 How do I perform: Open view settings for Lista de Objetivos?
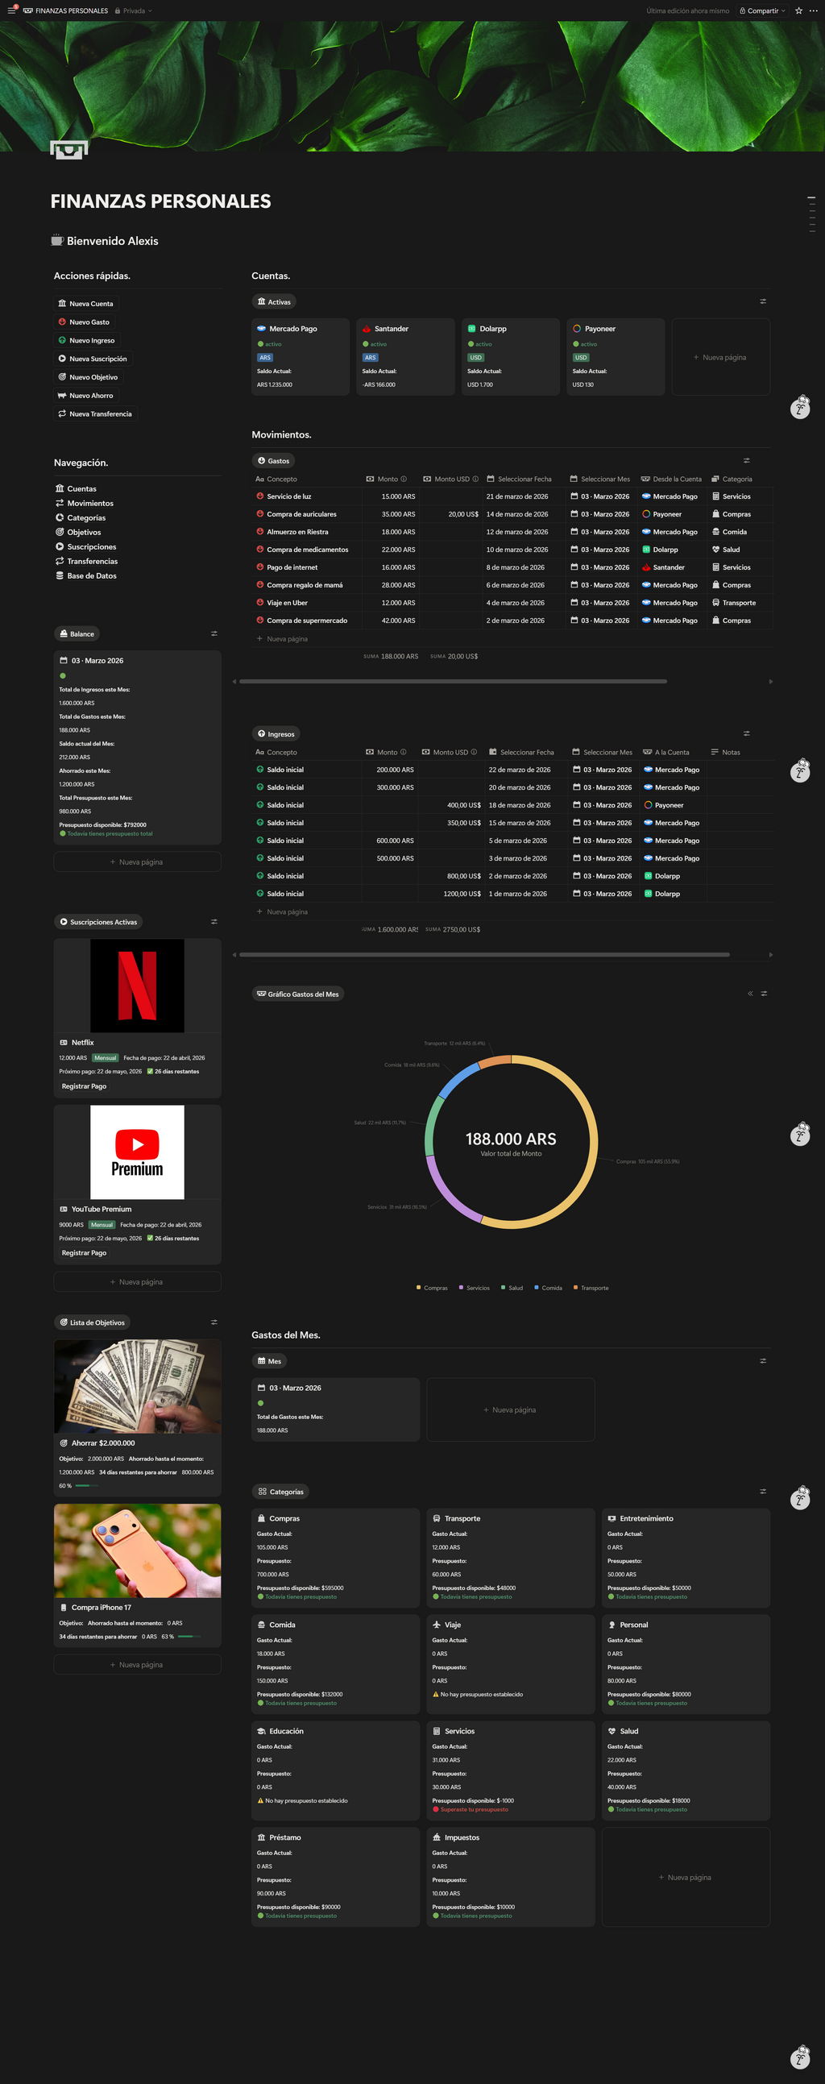point(214,1322)
